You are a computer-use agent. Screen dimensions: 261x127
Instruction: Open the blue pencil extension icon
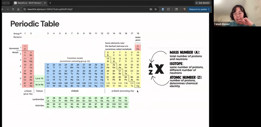163,9
